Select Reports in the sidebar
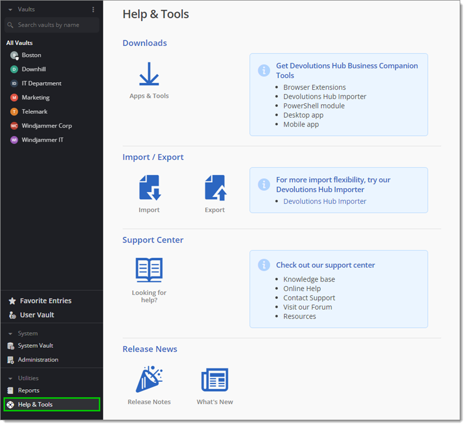Viewport: 466px width, 426px height. coord(29,390)
